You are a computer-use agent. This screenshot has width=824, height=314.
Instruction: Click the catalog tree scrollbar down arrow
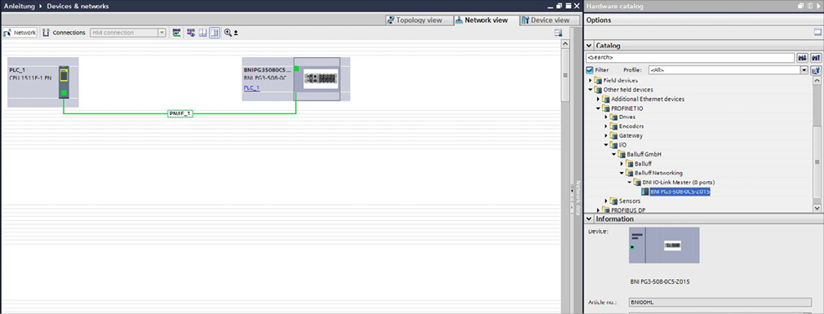817,208
